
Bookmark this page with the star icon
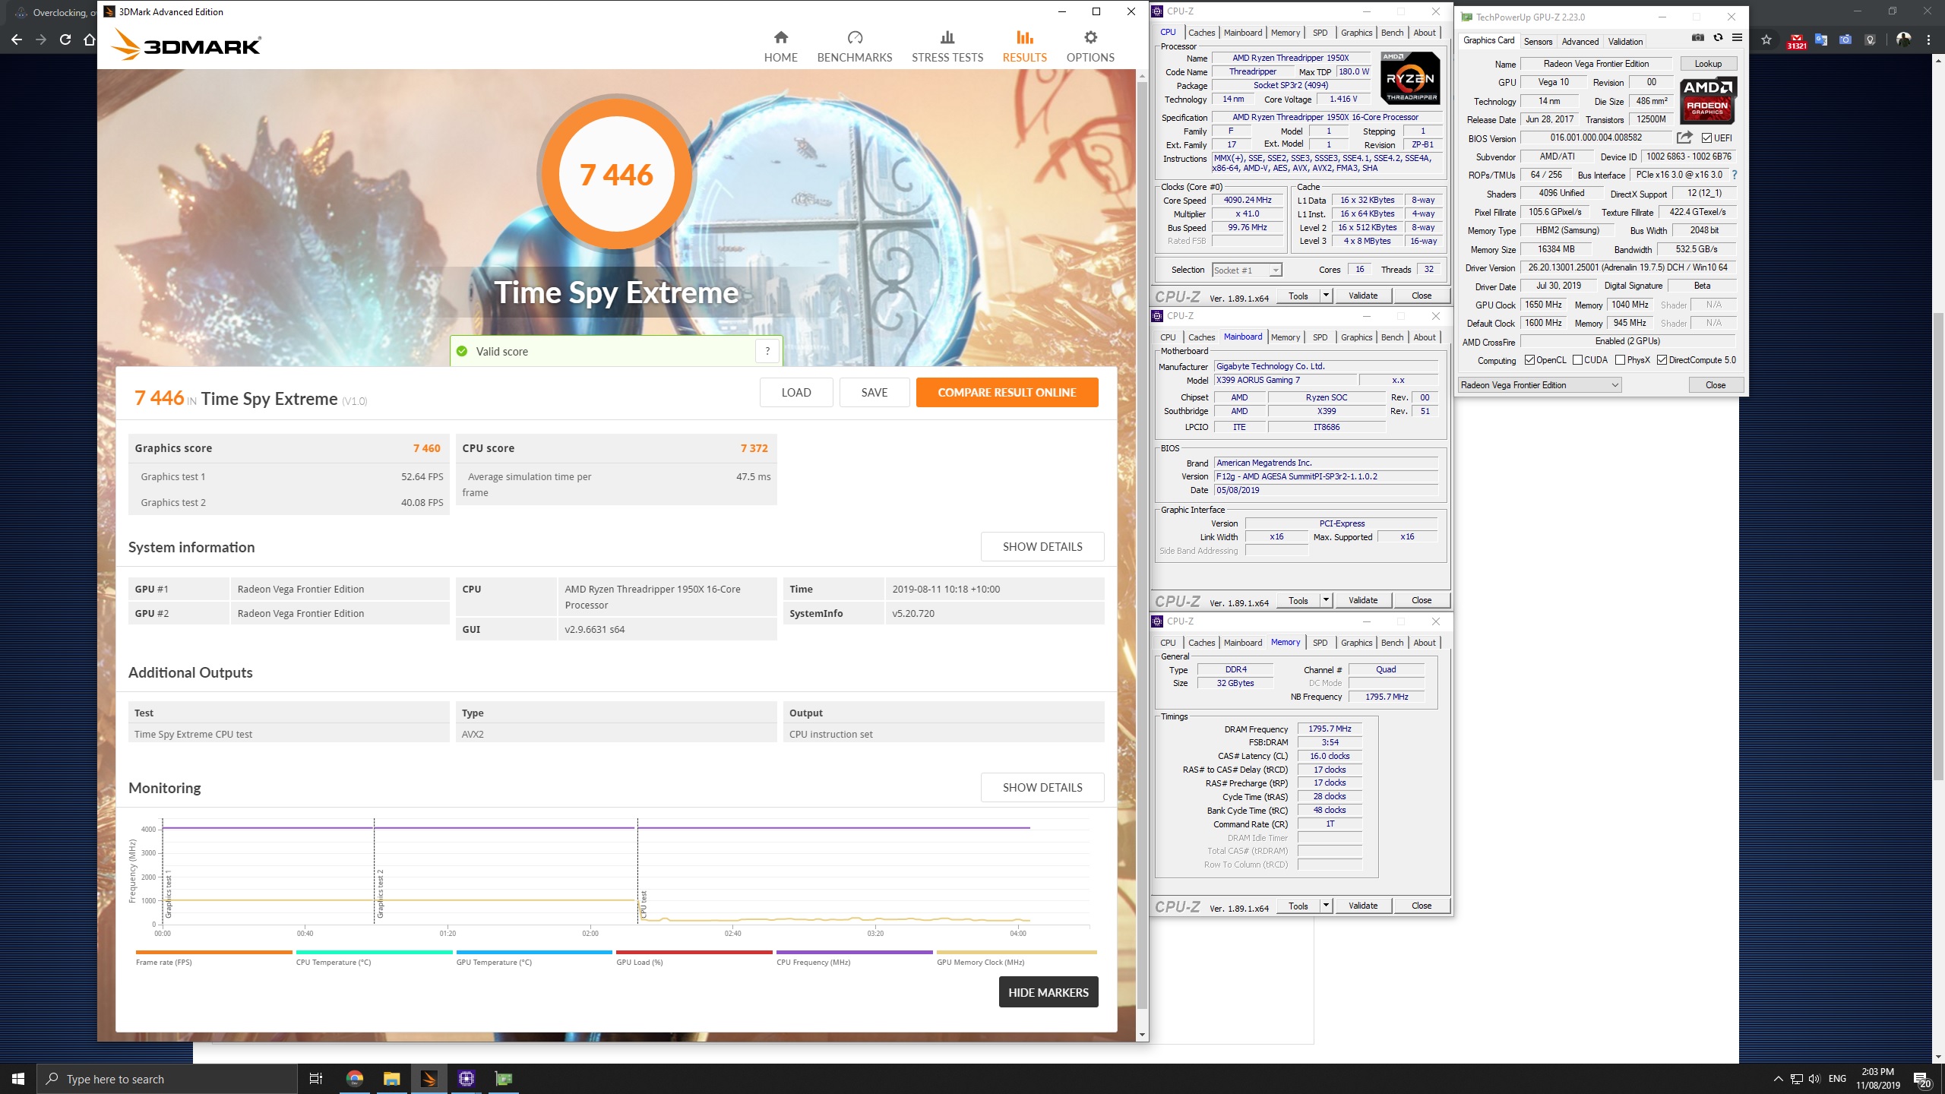[x=1766, y=40]
